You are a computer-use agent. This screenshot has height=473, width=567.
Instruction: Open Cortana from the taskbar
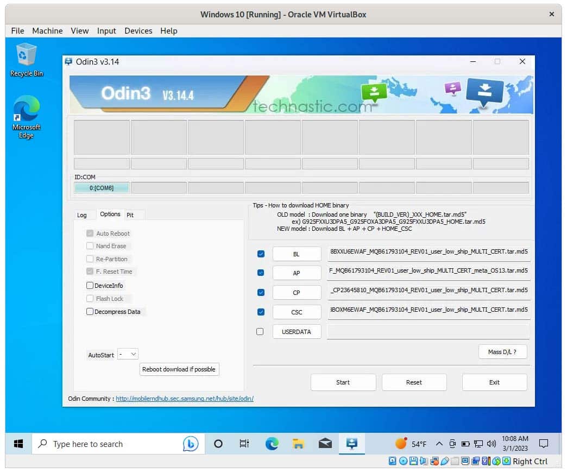(218, 444)
